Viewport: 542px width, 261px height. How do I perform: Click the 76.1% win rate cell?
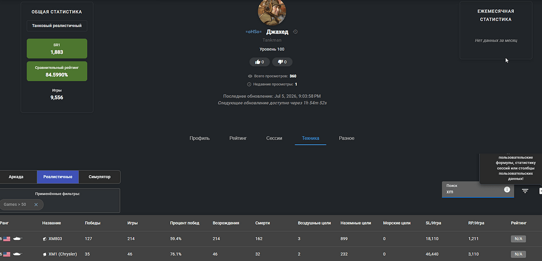coord(176,254)
